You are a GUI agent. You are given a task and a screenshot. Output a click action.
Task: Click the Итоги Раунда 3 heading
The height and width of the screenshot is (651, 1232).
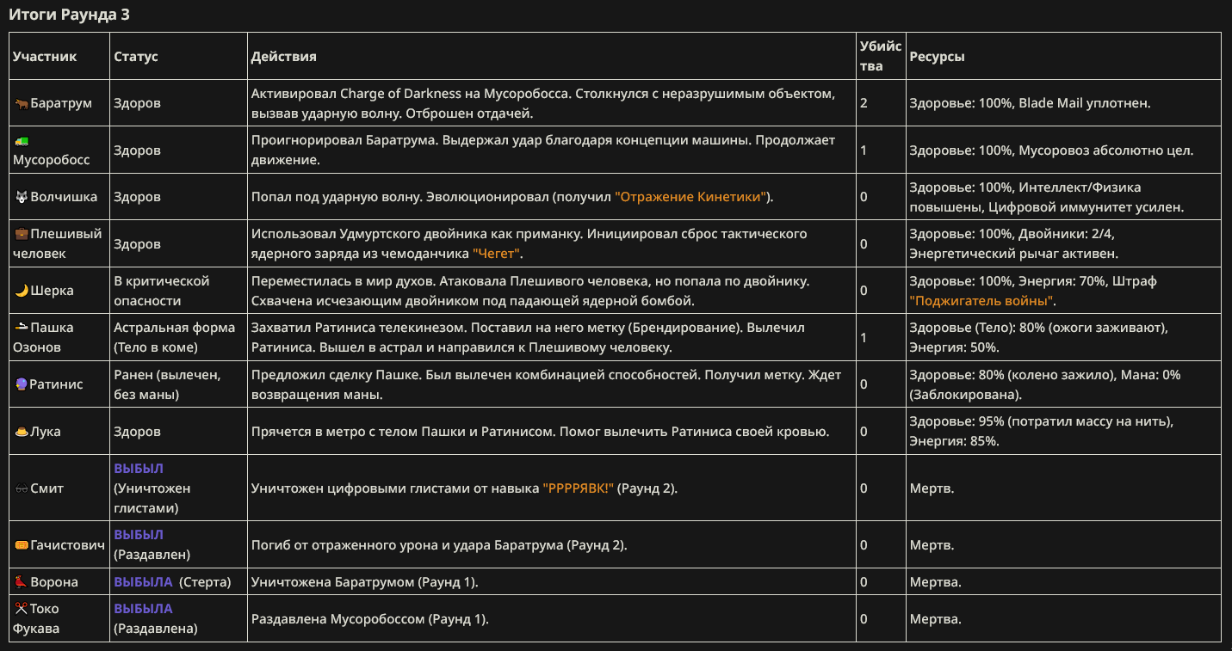click(70, 15)
